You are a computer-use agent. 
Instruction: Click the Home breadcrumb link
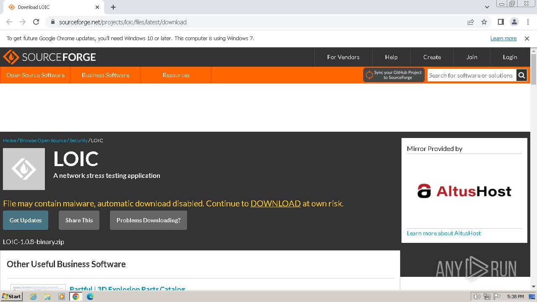click(x=10, y=141)
